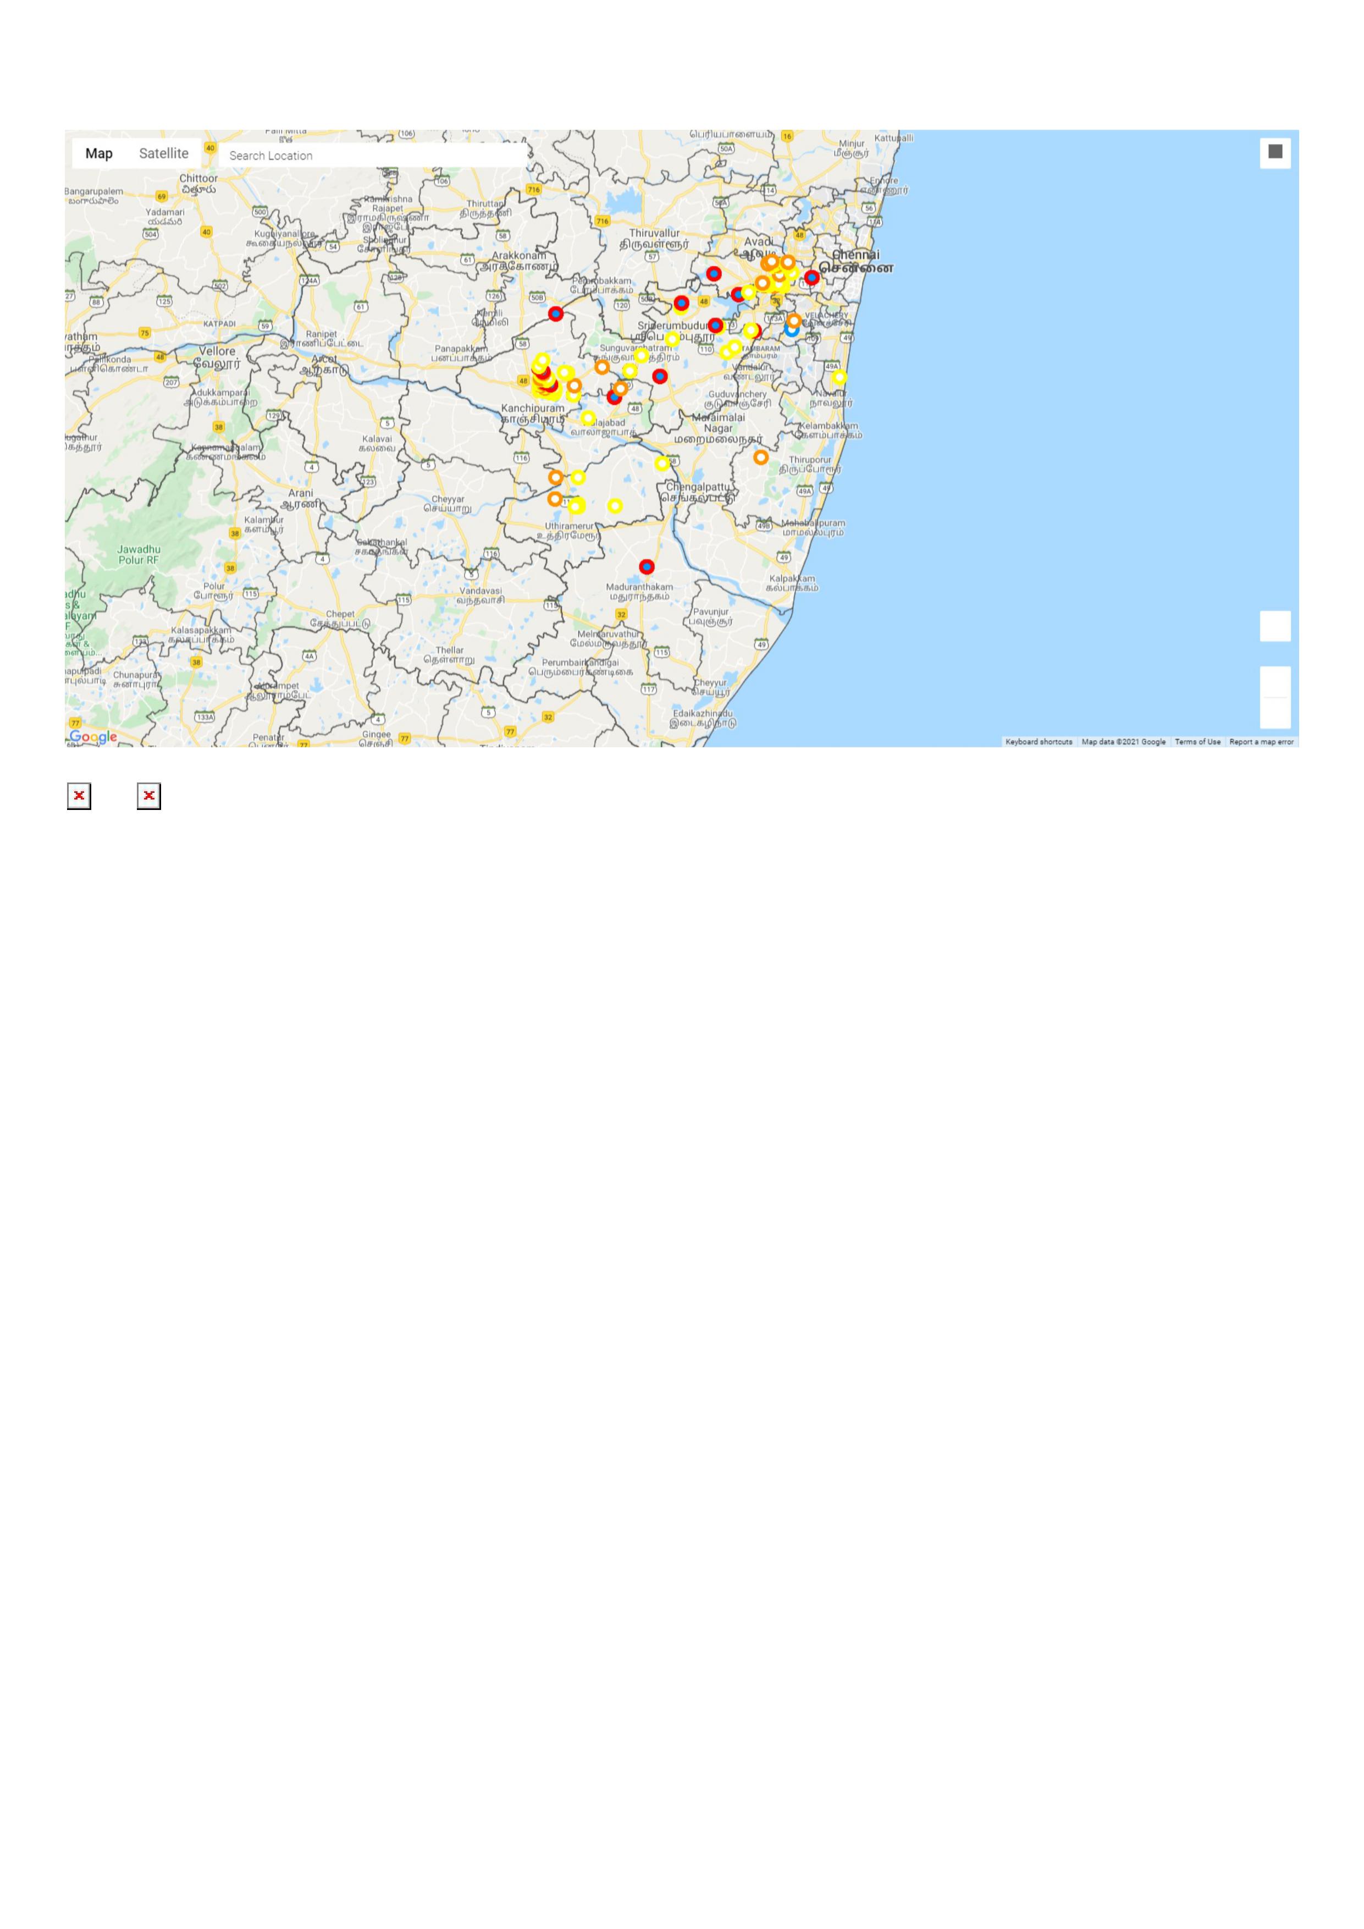The width and height of the screenshot is (1364, 1929).
Task: Select the yellow marker above Navalur
Action: (x=839, y=378)
